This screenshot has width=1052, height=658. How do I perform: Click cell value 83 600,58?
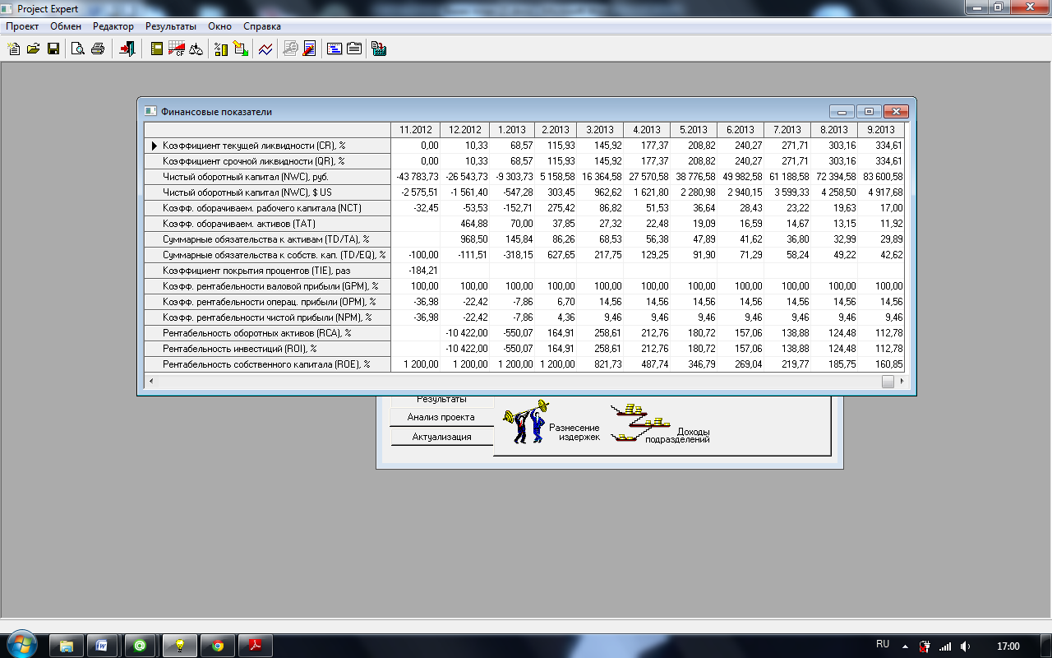pyautogui.click(x=881, y=177)
